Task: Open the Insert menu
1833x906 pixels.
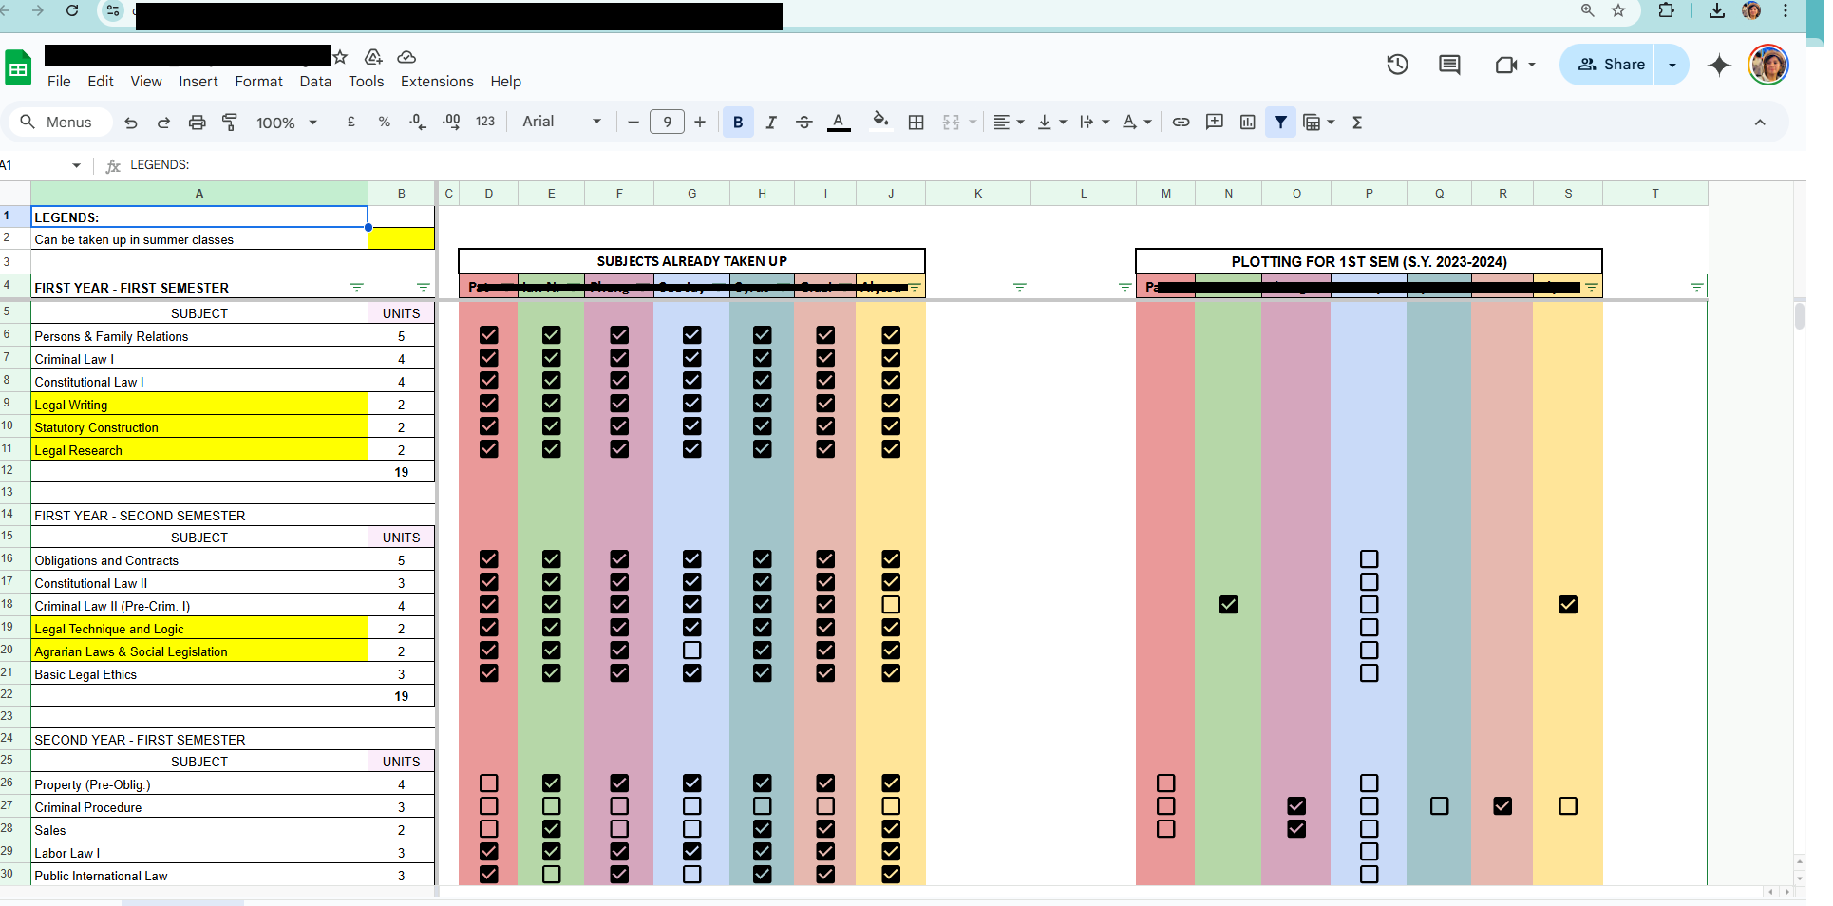Action: (198, 82)
